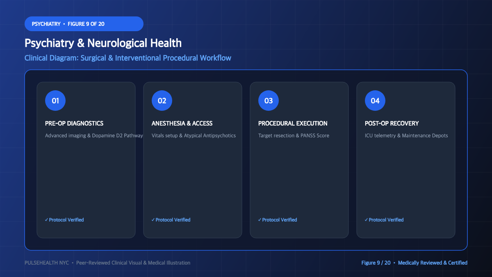Screen dimensions: 492x277
Task: Click Protocol Verified under Post-Op Recovery
Action: pos(384,220)
